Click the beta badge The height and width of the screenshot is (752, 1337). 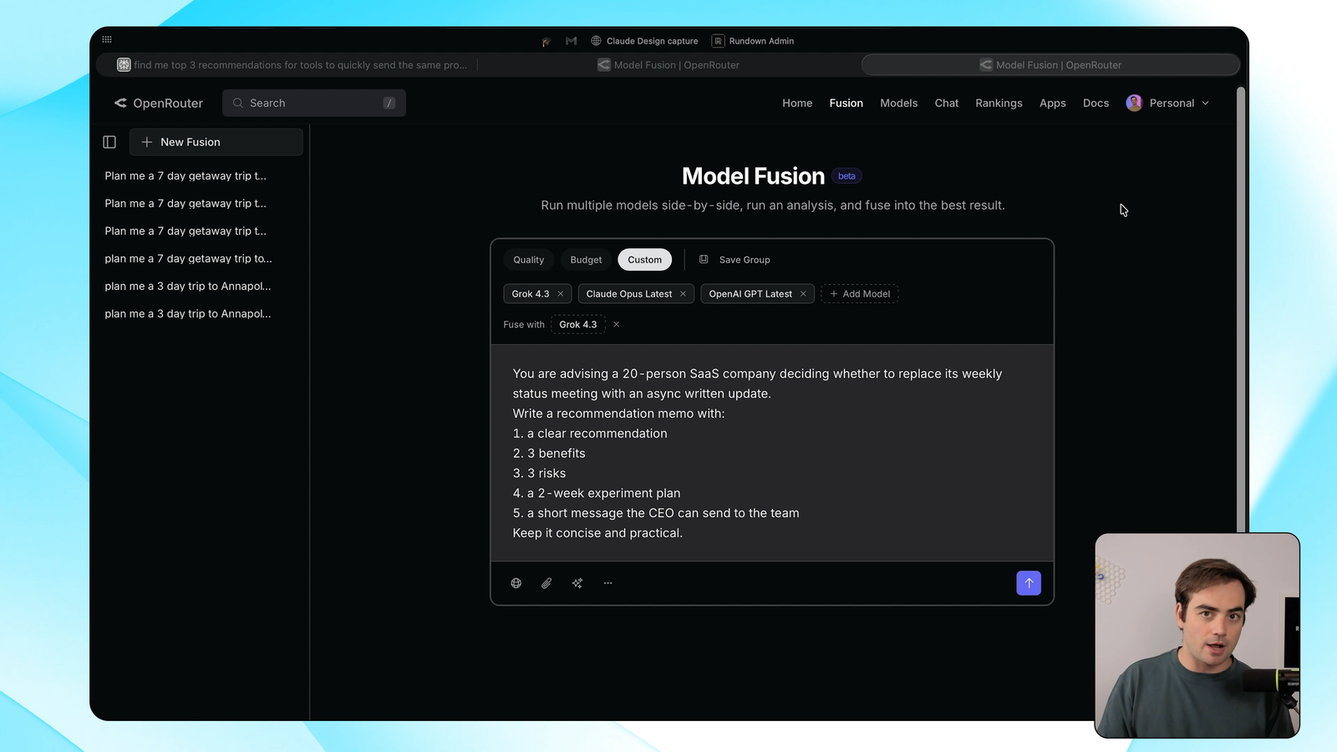846,176
